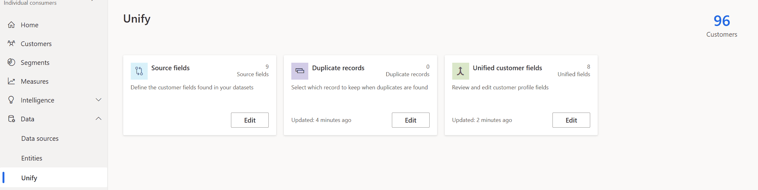Click the Measures chart icon

[x=11, y=81]
